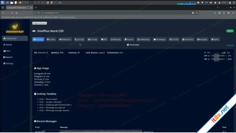Open the Accounts tab
236x133 pixels.
(129, 39)
